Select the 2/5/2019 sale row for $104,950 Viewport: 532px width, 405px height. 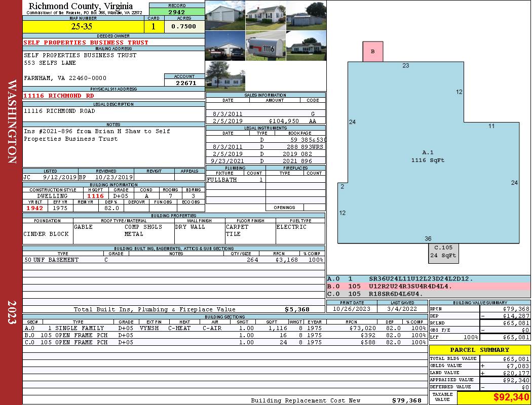pyautogui.click(x=265, y=121)
